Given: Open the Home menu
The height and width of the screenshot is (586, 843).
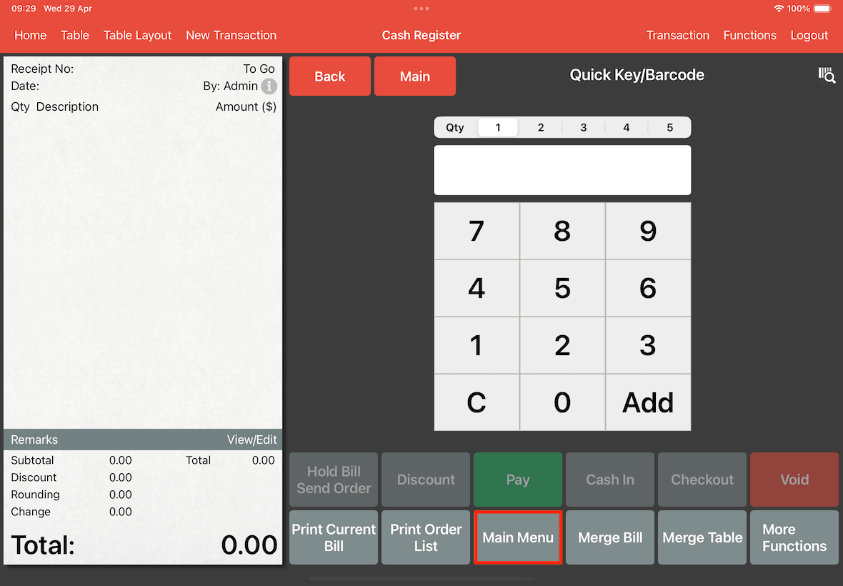Looking at the screenshot, I should point(30,36).
